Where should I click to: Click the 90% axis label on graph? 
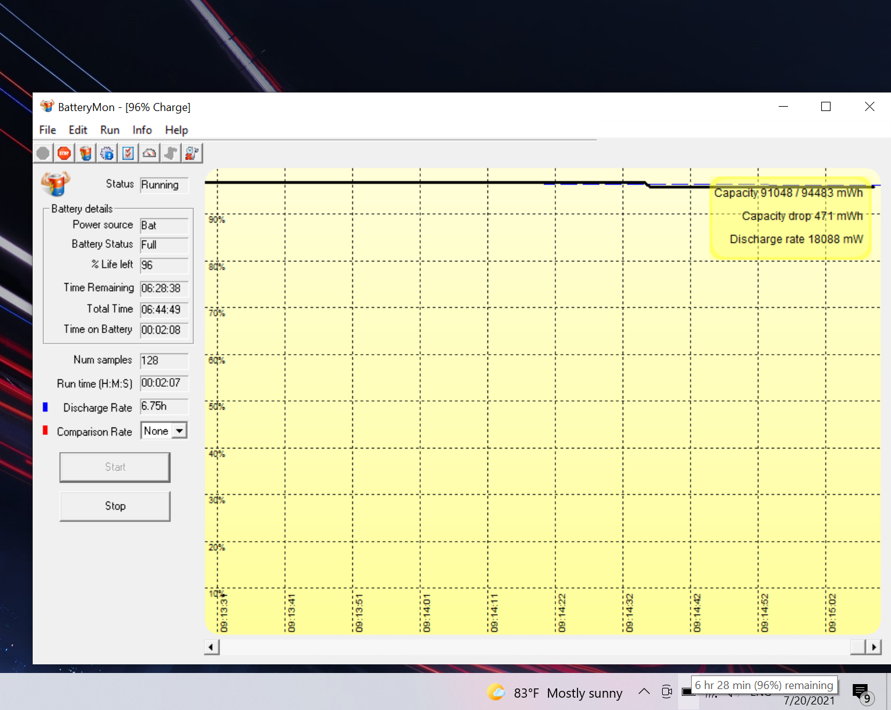(217, 220)
